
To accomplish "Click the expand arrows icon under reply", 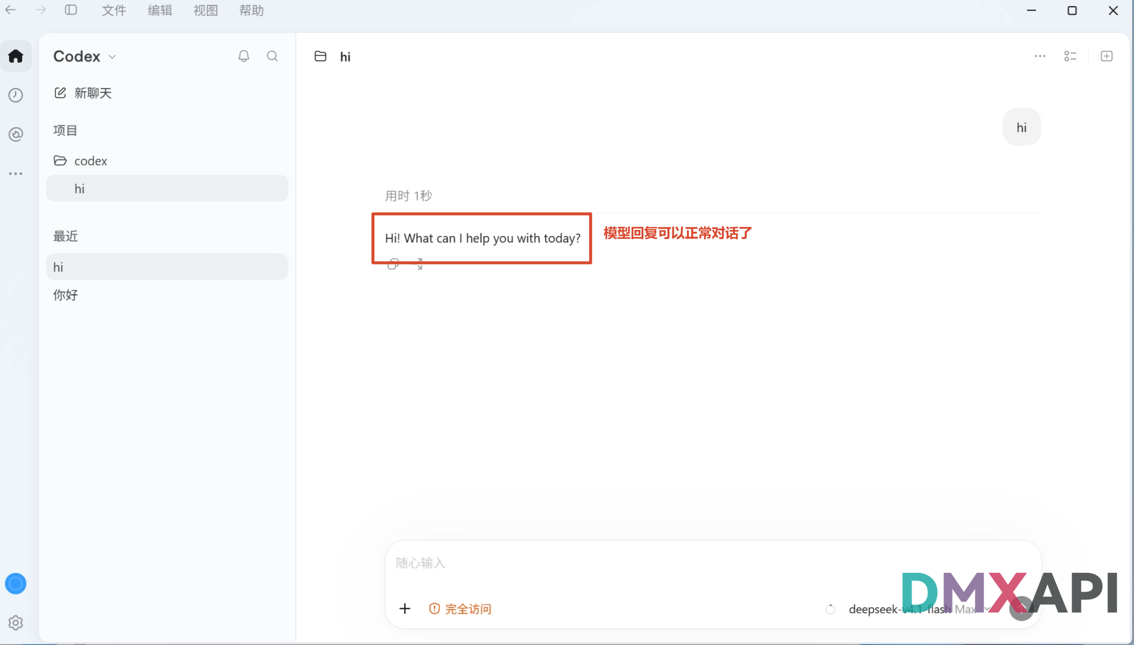I will pos(418,264).
